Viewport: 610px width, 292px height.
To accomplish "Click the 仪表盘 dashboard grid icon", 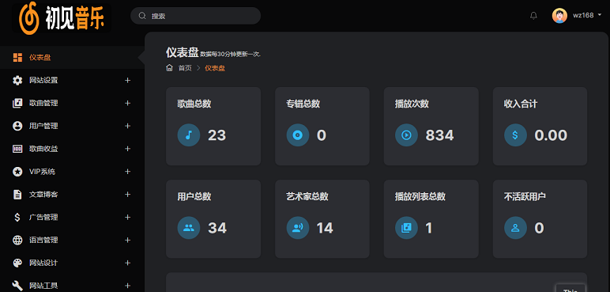I will [x=17, y=58].
